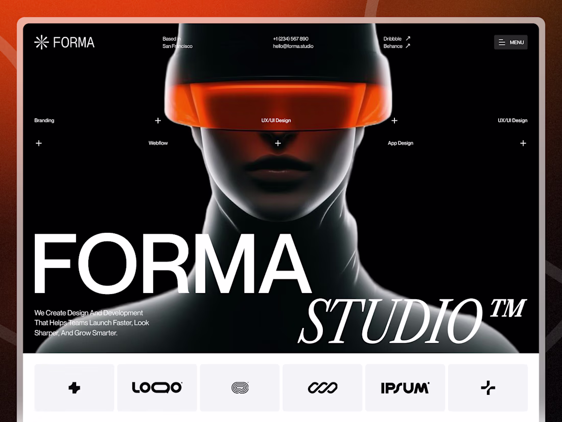Click the asterisk icon of the FORMA logo
This screenshot has width=562, height=422.
41,42
